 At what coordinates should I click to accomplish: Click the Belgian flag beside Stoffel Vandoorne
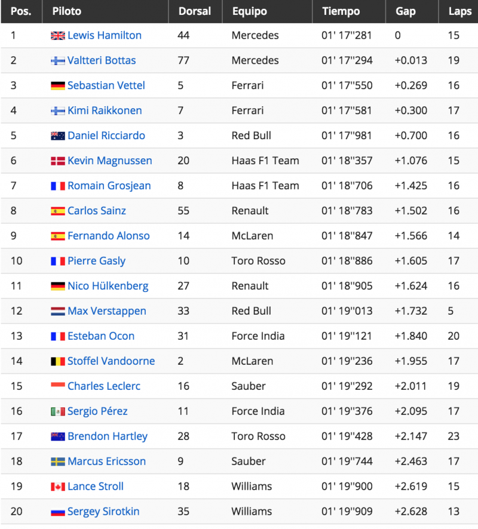[x=58, y=362]
